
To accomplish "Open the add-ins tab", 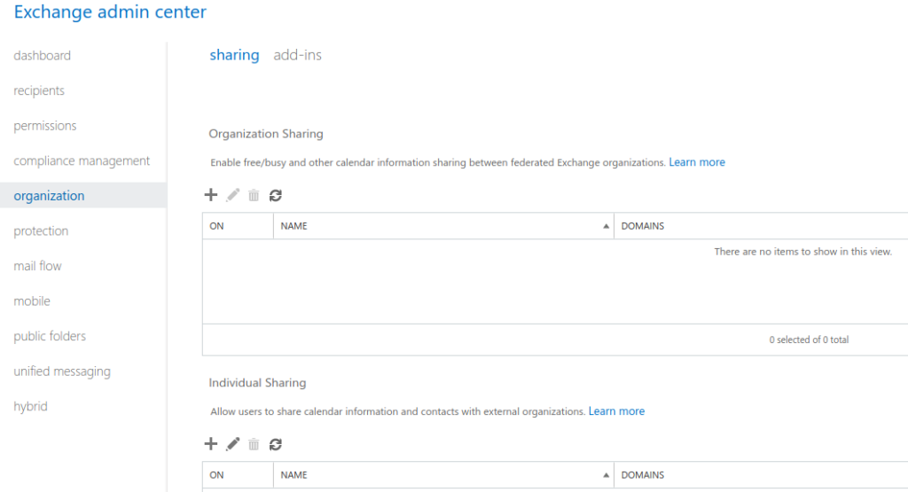I will click(x=297, y=55).
